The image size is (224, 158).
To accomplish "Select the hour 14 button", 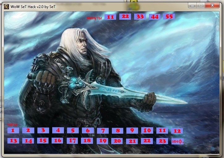I will [x=28, y=141].
